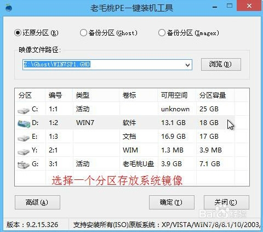Screen dimensions: 263x232
Task: Click the 3.9 MB capacity cell
Action: tap(210, 150)
